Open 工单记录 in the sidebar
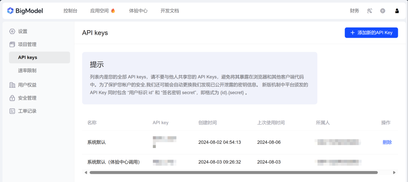 (27, 111)
